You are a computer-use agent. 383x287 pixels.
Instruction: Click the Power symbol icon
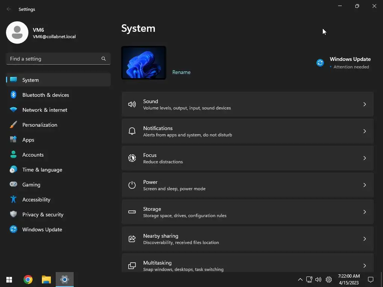132,185
